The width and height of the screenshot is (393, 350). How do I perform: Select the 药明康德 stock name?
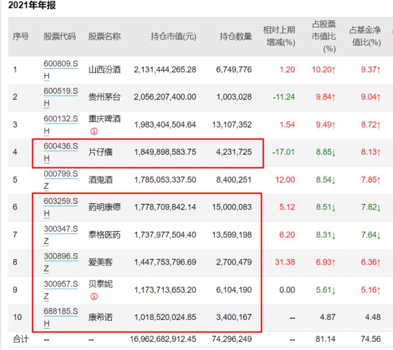[x=104, y=207]
